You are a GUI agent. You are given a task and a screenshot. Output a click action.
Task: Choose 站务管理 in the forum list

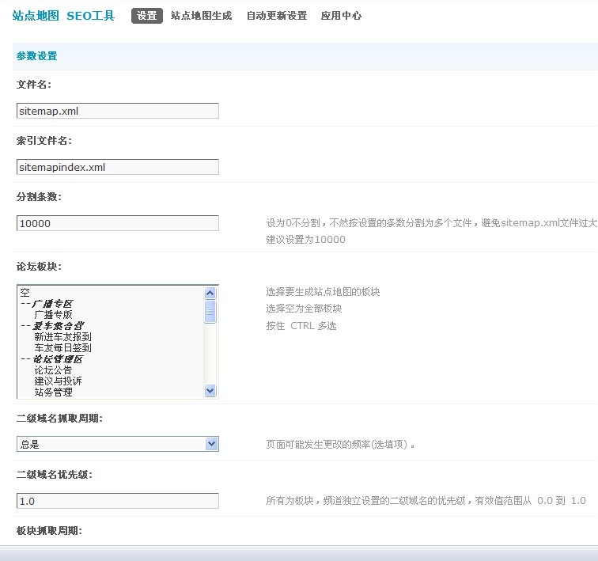[53, 392]
